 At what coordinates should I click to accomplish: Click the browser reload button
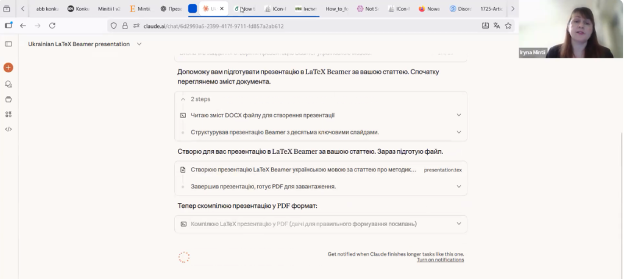(52, 26)
